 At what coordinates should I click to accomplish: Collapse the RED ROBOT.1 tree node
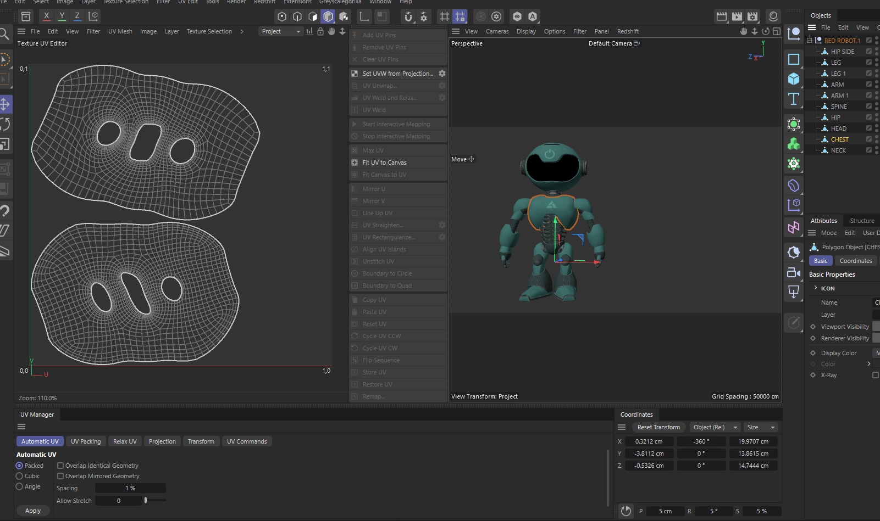click(810, 40)
